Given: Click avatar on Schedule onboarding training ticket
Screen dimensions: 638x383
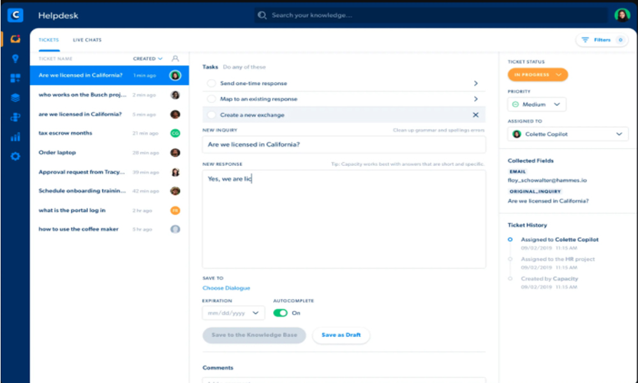Looking at the screenshot, I should [175, 191].
